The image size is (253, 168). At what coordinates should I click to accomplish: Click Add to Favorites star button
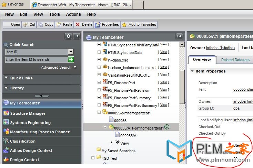(139, 25)
